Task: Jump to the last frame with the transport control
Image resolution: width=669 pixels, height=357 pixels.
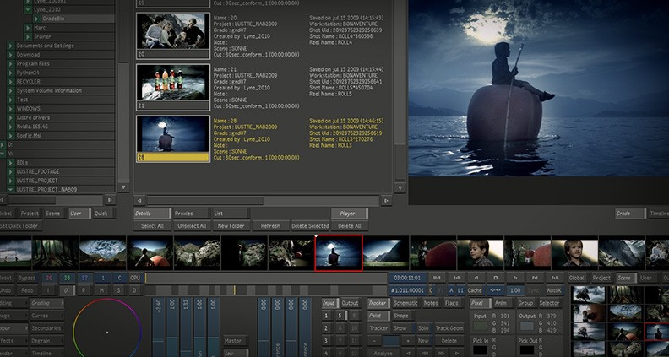Action: click(x=555, y=278)
